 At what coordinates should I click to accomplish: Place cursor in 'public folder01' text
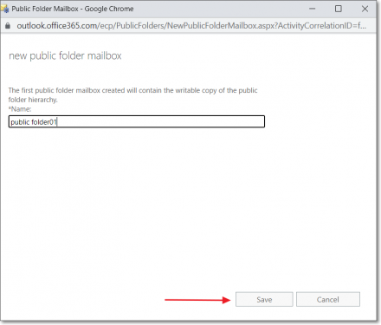(34, 122)
